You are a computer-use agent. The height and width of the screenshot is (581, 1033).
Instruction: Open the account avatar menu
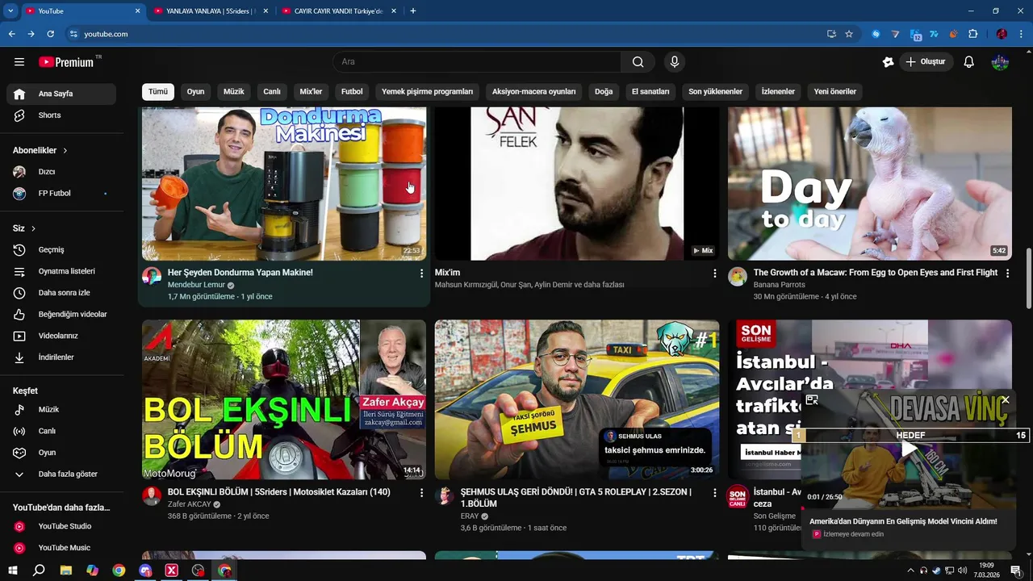[1000, 62]
